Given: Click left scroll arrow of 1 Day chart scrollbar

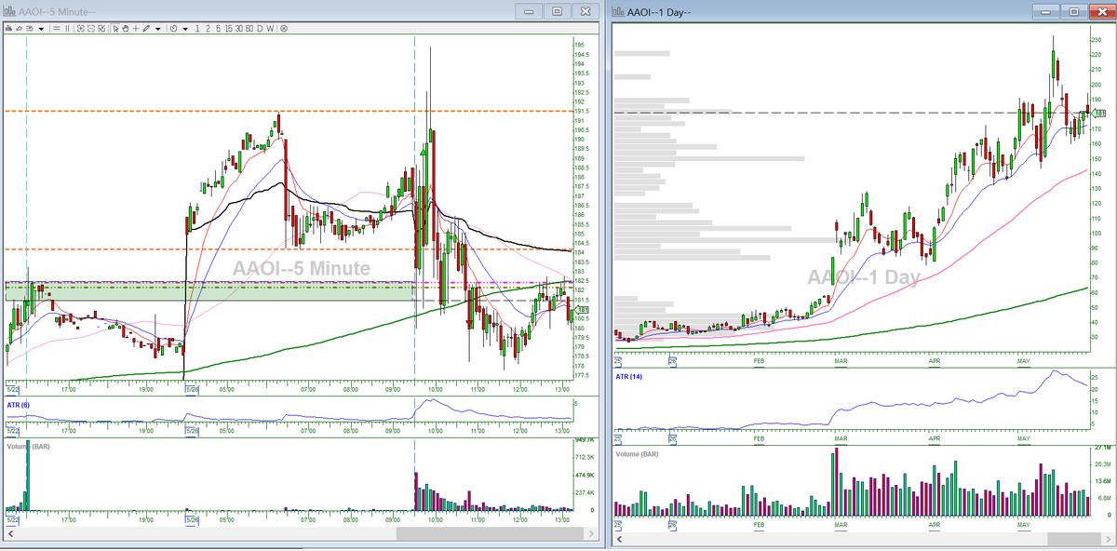Looking at the screenshot, I should (617, 540).
